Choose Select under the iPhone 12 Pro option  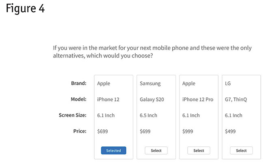pos(199,150)
